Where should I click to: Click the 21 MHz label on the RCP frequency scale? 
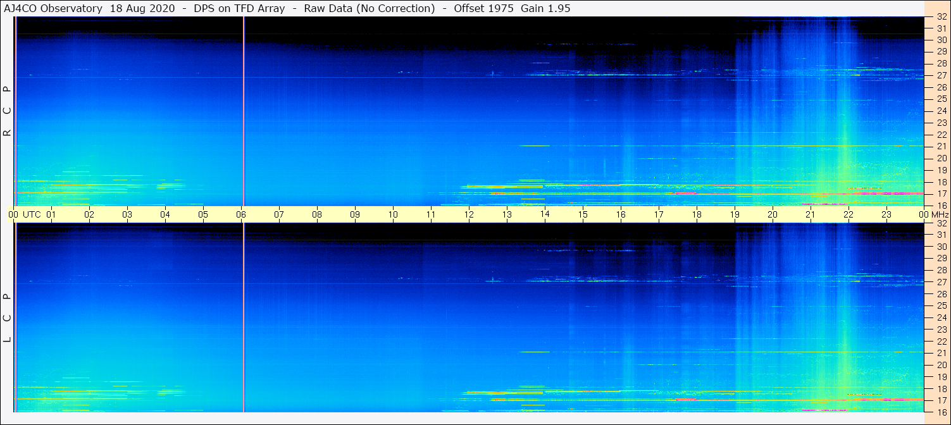(x=941, y=146)
